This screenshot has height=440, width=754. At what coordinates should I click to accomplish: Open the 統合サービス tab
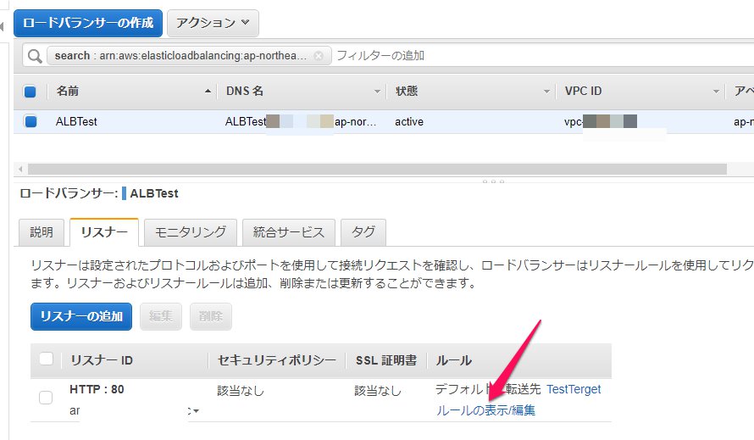click(x=287, y=231)
